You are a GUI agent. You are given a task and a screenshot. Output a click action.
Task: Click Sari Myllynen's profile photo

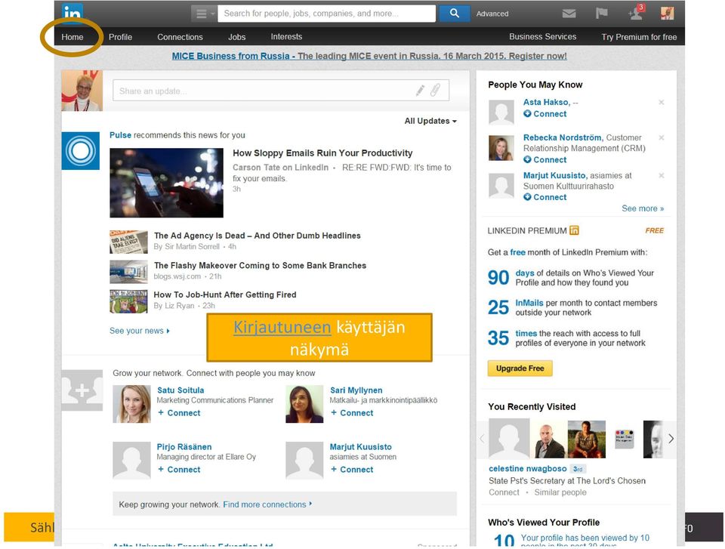304,404
